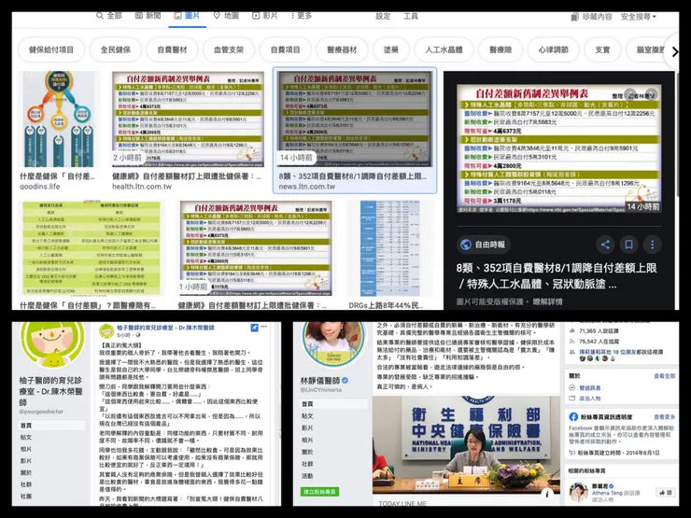Open the 衛生福利部 press conference photo
The height and width of the screenshot is (518, 691).
point(466,445)
